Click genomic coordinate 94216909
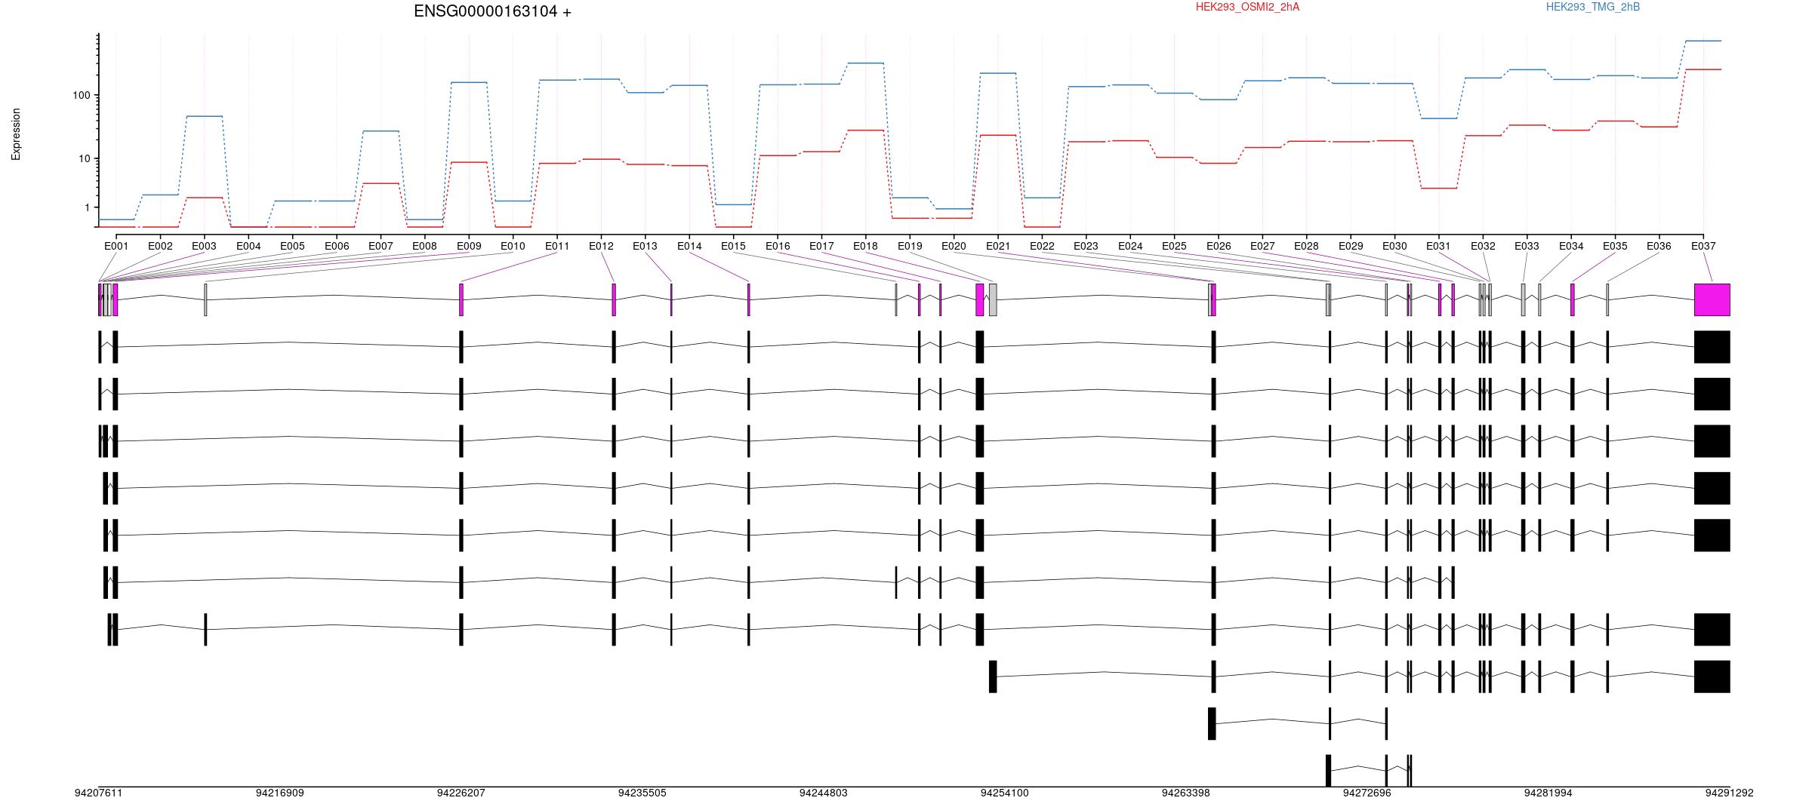 tap(279, 793)
